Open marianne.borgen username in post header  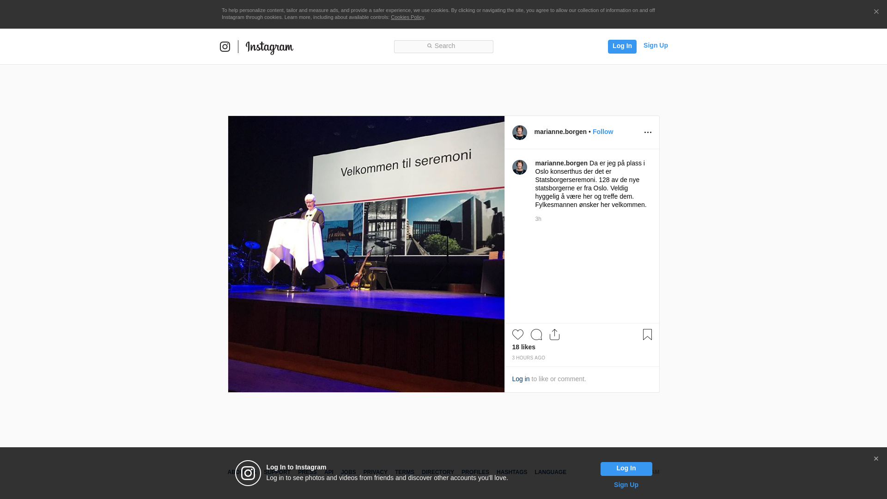coord(560,132)
